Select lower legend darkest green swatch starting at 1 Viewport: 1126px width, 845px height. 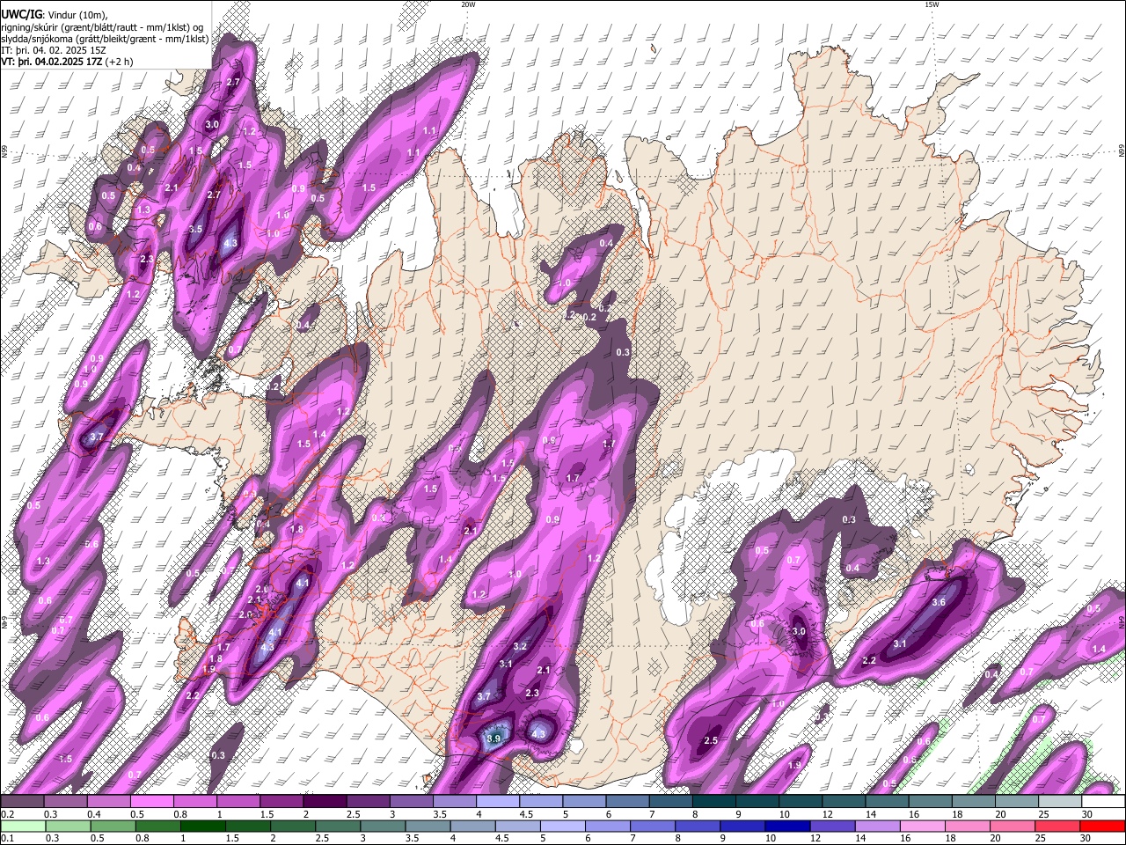point(204,826)
